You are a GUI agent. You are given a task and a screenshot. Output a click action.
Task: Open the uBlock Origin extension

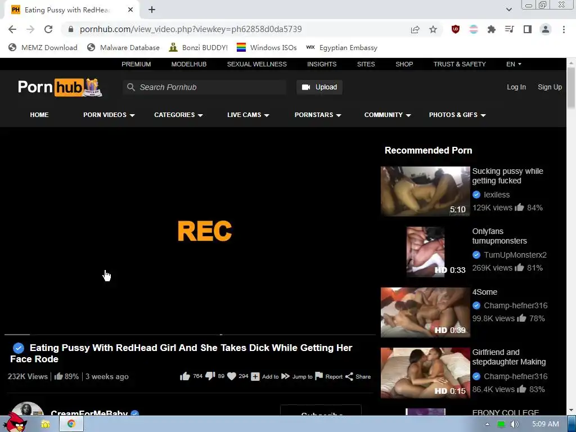[456, 29]
